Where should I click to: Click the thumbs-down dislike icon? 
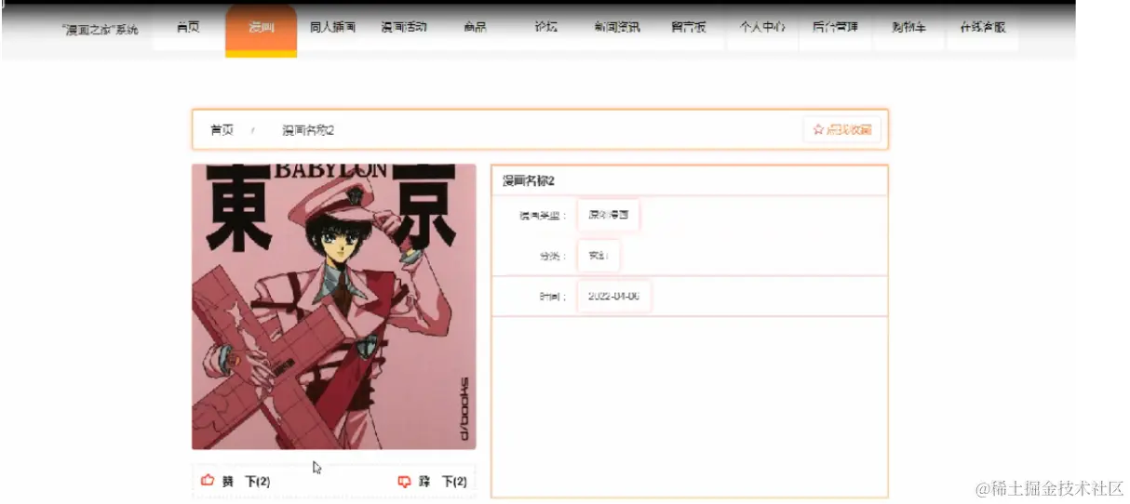pyautogui.click(x=404, y=482)
